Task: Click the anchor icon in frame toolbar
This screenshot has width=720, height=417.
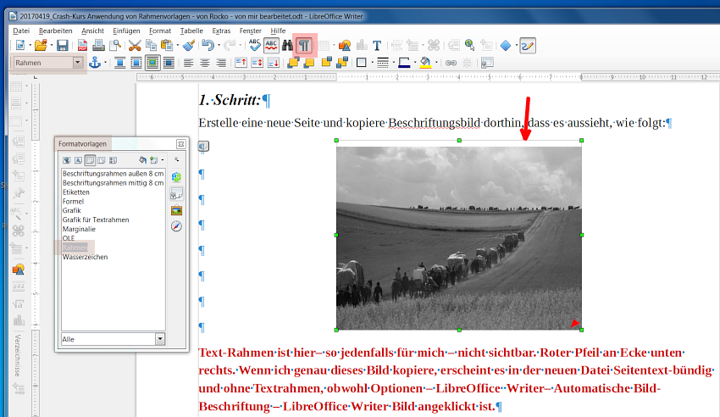Action: pos(95,63)
